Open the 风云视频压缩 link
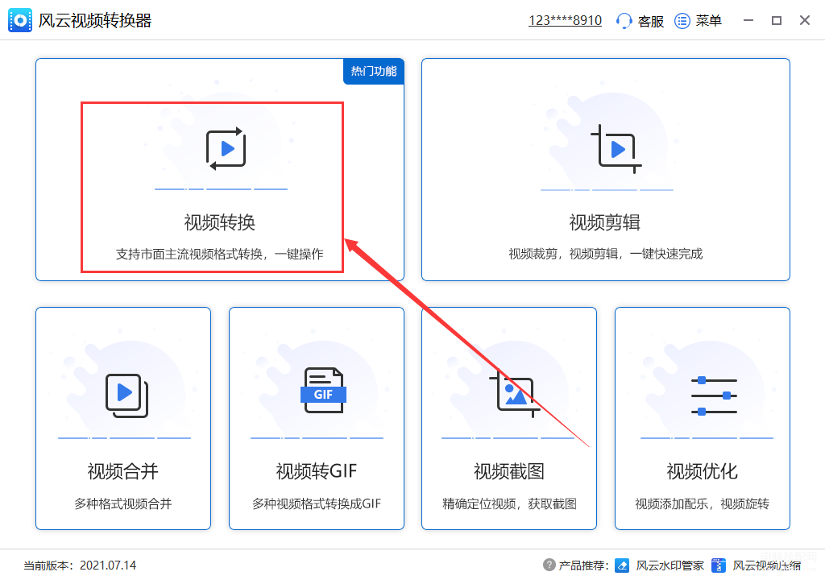The image size is (825, 580). click(x=767, y=565)
